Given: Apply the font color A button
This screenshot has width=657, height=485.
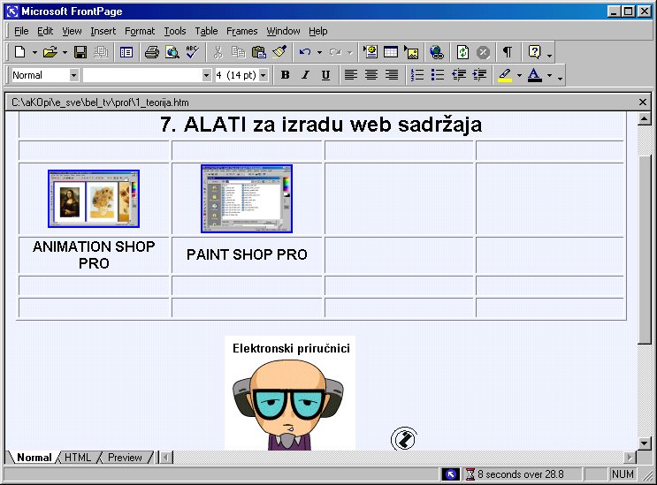Looking at the screenshot, I should (x=535, y=75).
